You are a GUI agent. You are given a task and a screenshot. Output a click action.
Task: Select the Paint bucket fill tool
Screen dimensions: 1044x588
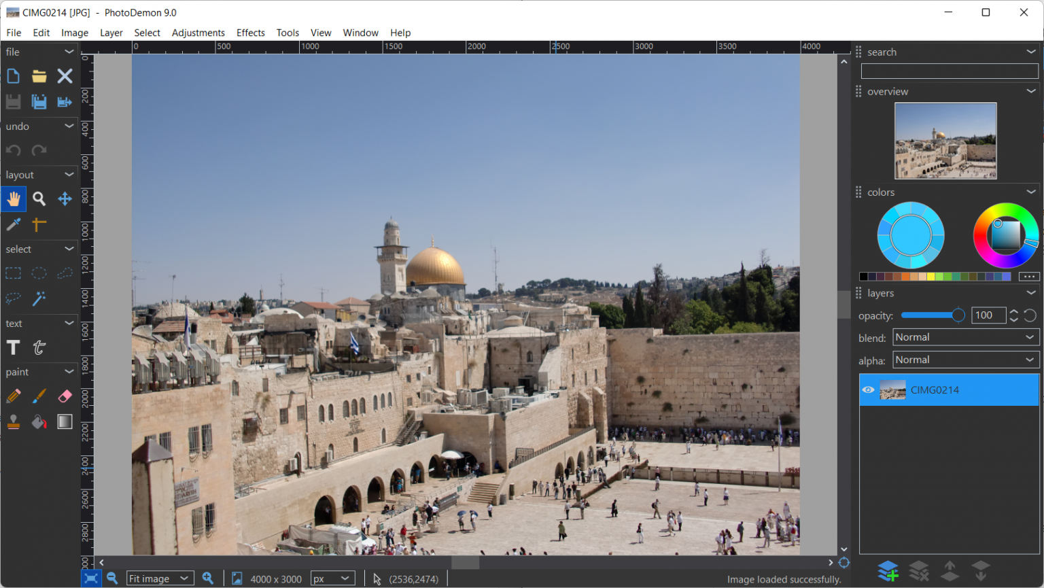pos(39,422)
